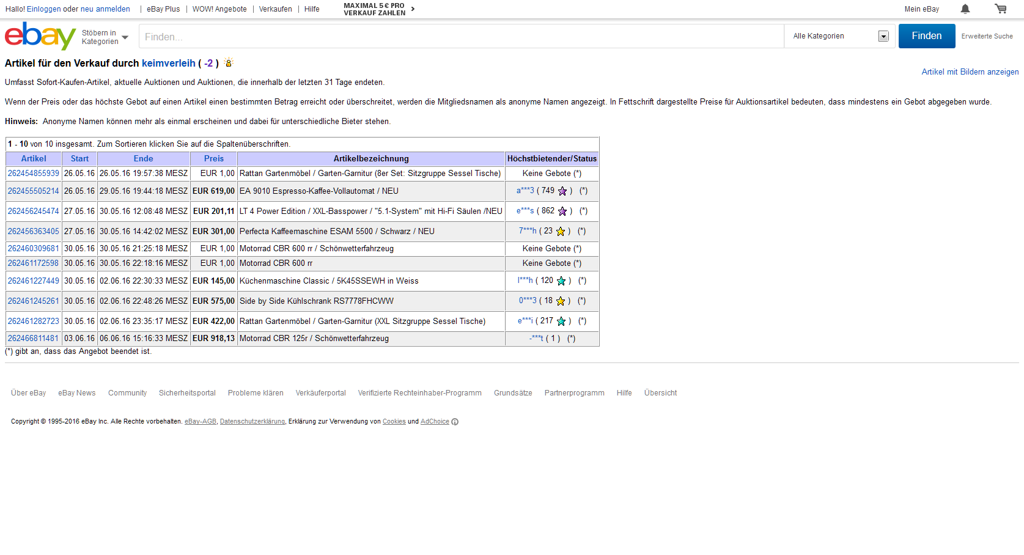Open item number 262455505214
Screen dimensions: 1024x555
coord(34,191)
